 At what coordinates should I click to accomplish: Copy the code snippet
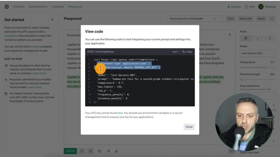click(x=187, y=51)
